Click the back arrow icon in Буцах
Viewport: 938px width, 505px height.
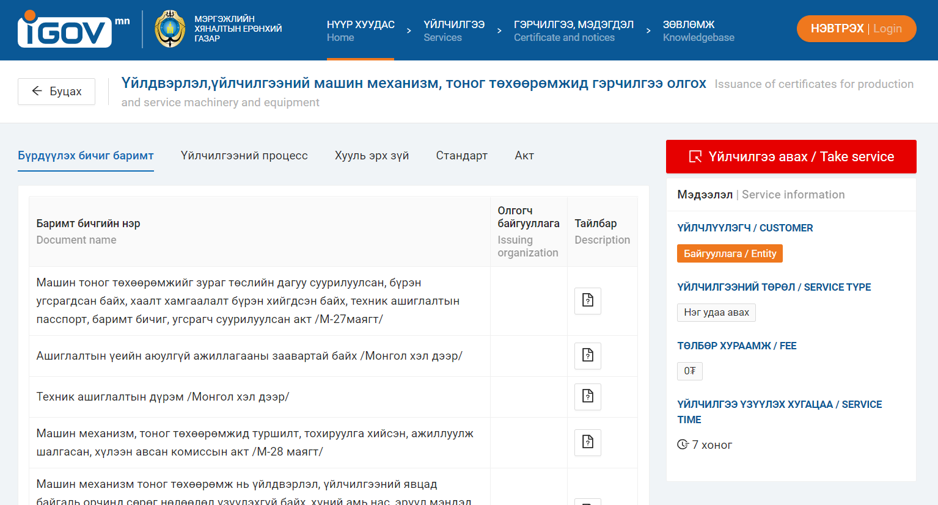[x=37, y=91]
